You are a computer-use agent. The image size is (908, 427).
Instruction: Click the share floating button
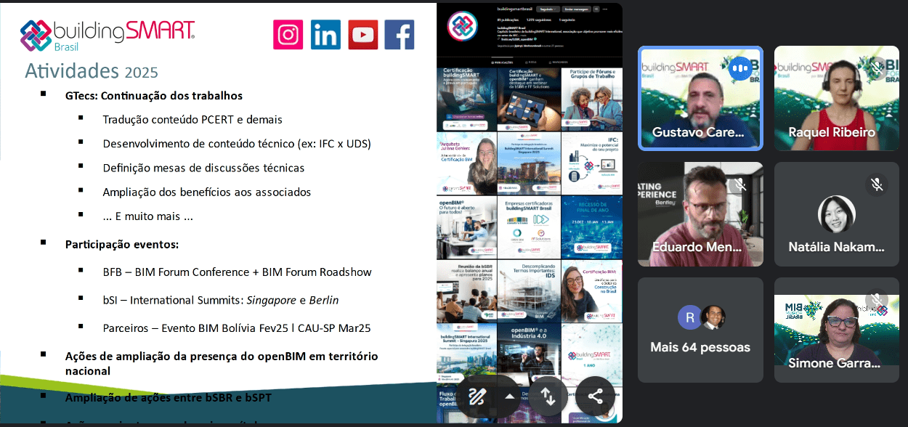595,396
